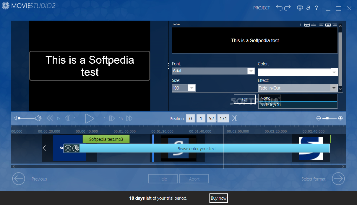Click the MovieStudio film reel logo
This screenshot has width=357, height=205.
tap(5, 6)
